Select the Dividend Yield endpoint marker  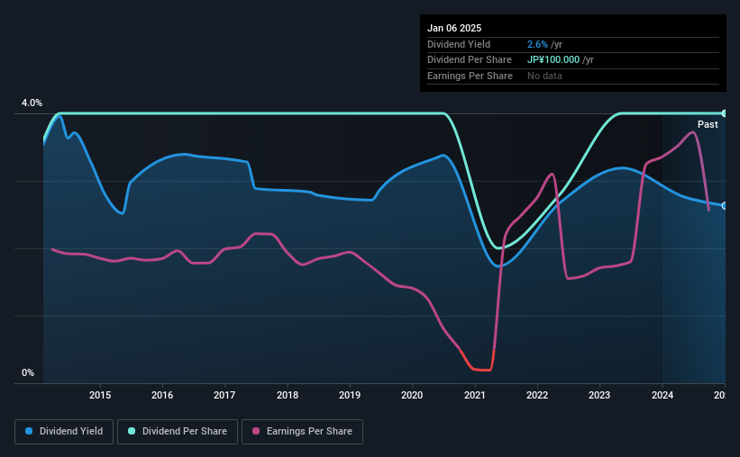(725, 206)
